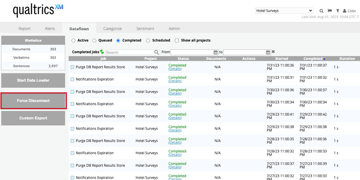
Task: Click the Colin user profile icon
Action: point(345,11)
